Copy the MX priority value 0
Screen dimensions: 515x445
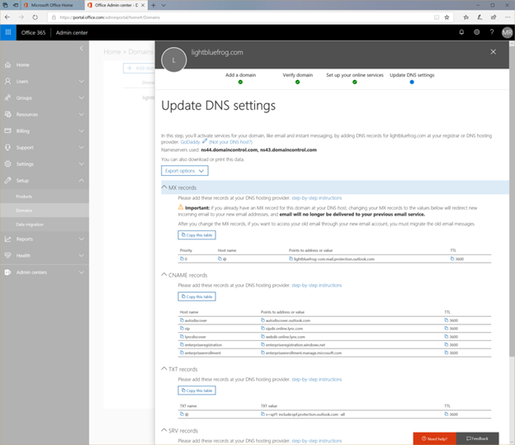coord(182,258)
